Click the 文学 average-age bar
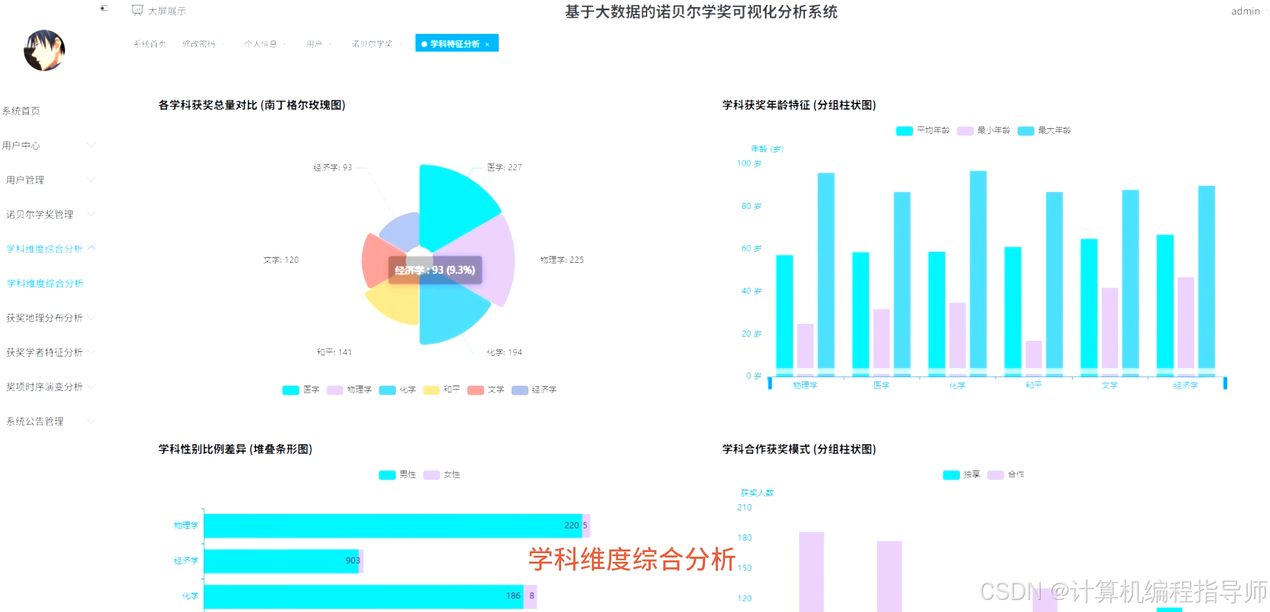 point(1089,308)
